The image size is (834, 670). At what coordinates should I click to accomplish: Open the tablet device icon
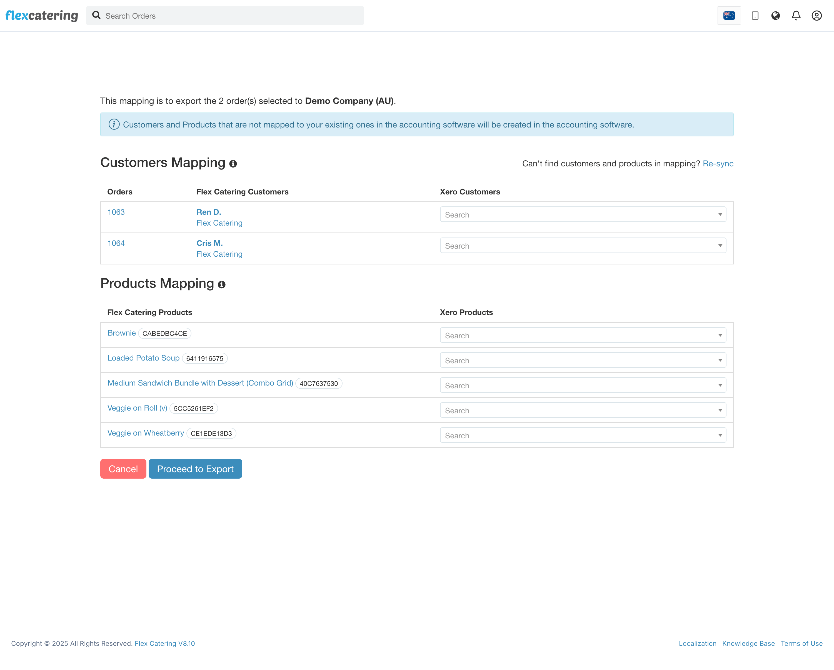click(755, 16)
